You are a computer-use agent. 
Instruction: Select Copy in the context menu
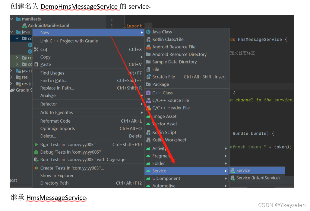click(x=88, y=57)
